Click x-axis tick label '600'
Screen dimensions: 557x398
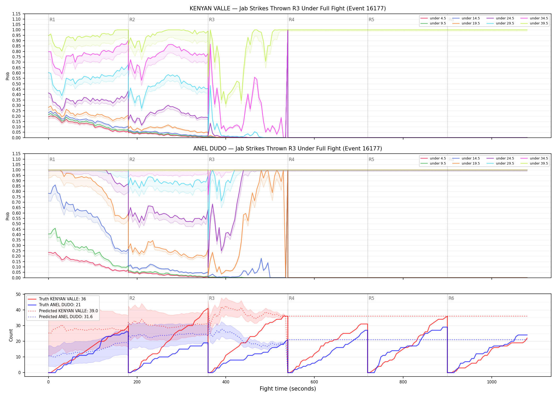point(314,382)
